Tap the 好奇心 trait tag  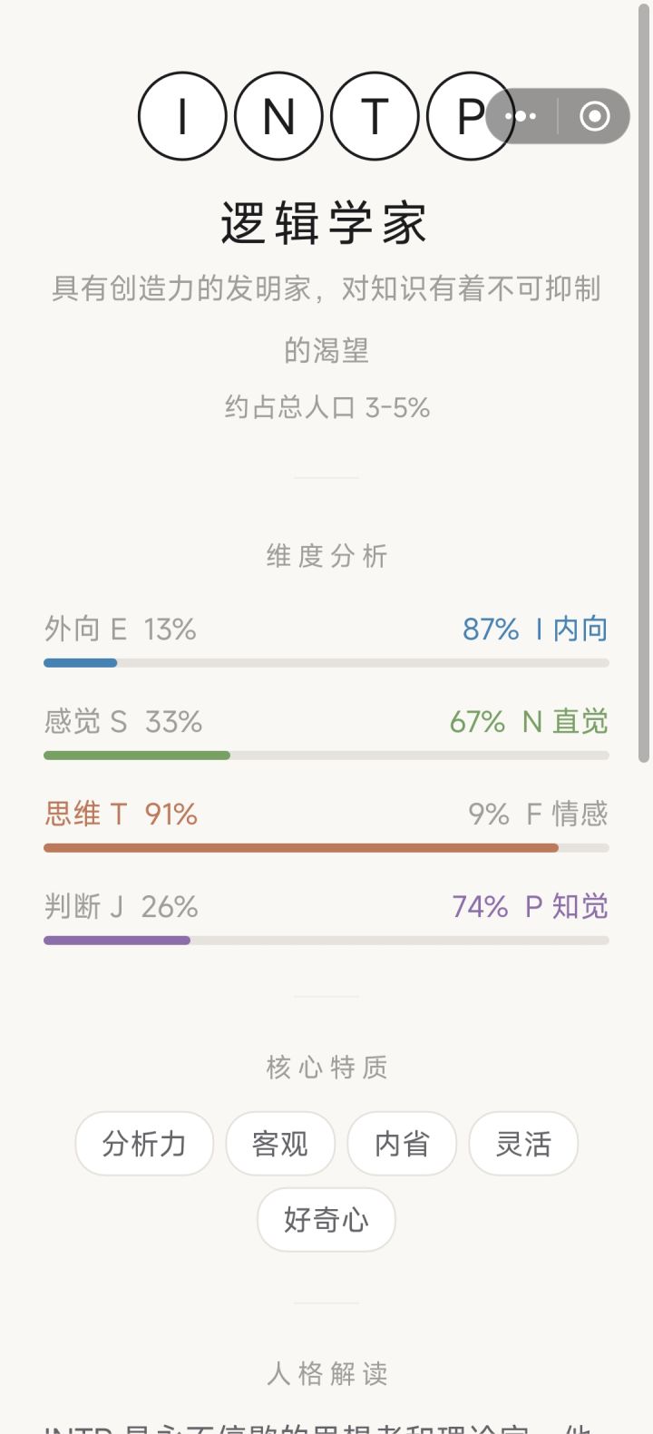tap(326, 1220)
